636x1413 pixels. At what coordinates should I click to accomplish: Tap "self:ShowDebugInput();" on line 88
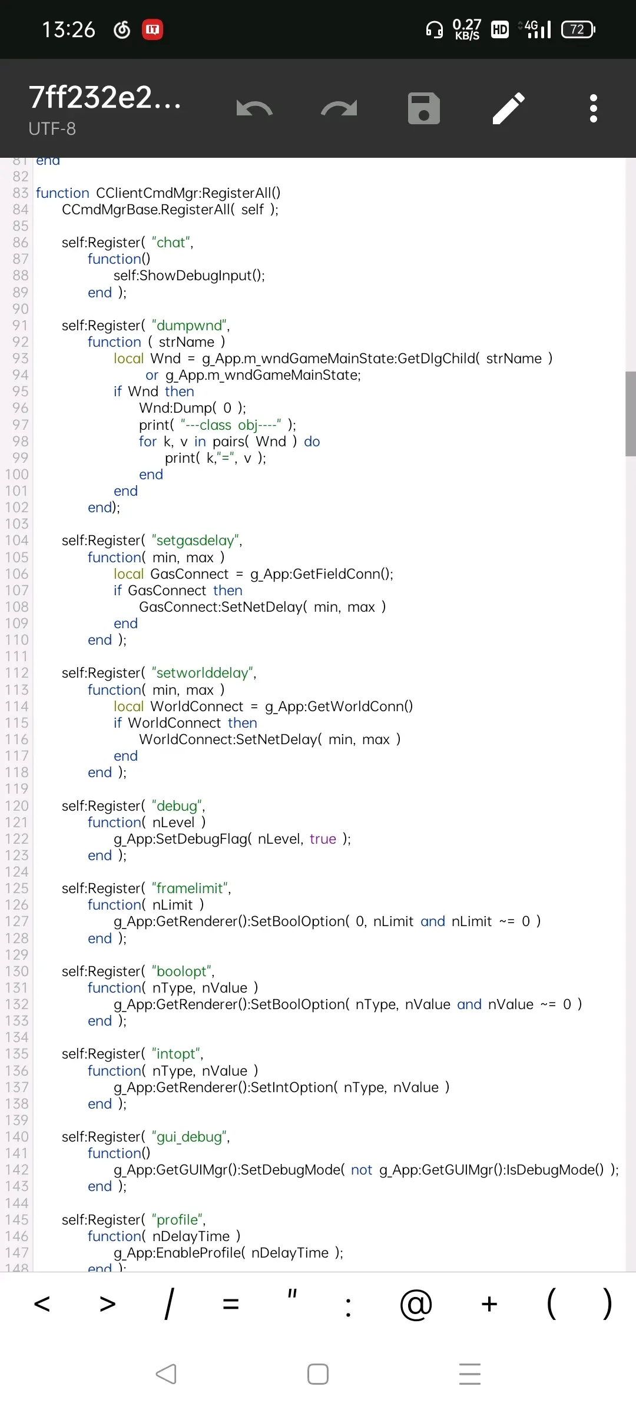coord(189,276)
